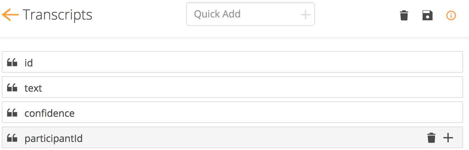Save changes with the floppy disk icon

click(x=427, y=15)
